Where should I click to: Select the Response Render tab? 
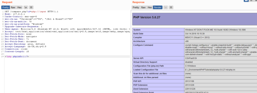pyautogui.click(x=158, y=7)
